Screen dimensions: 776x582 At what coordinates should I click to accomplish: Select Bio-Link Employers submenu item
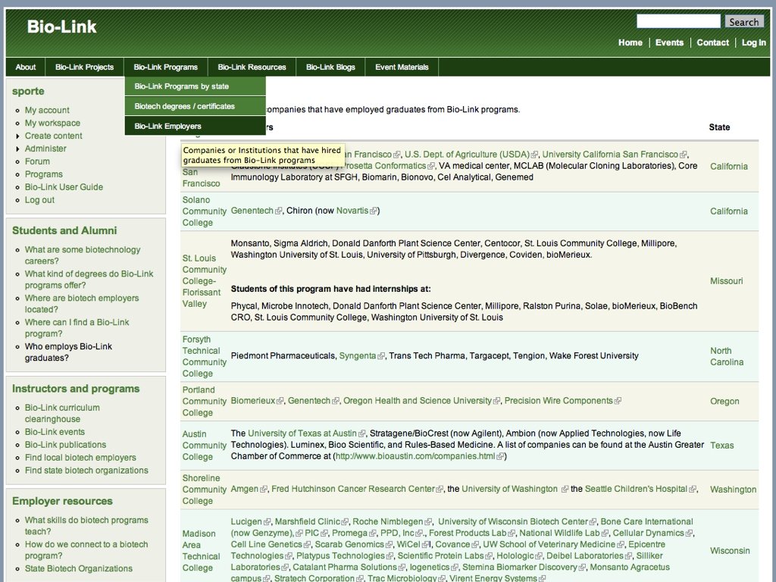point(195,126)
